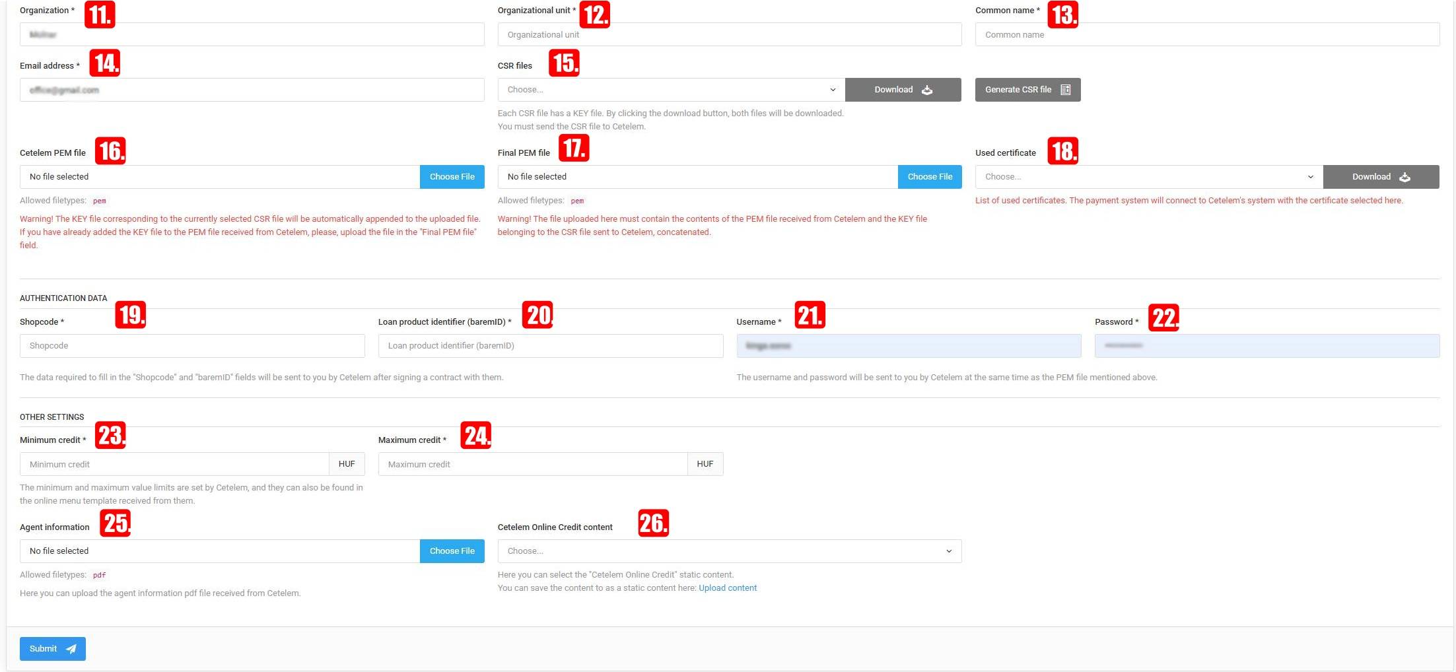
Task: Select the Password field
Action: click(1266, 346)
